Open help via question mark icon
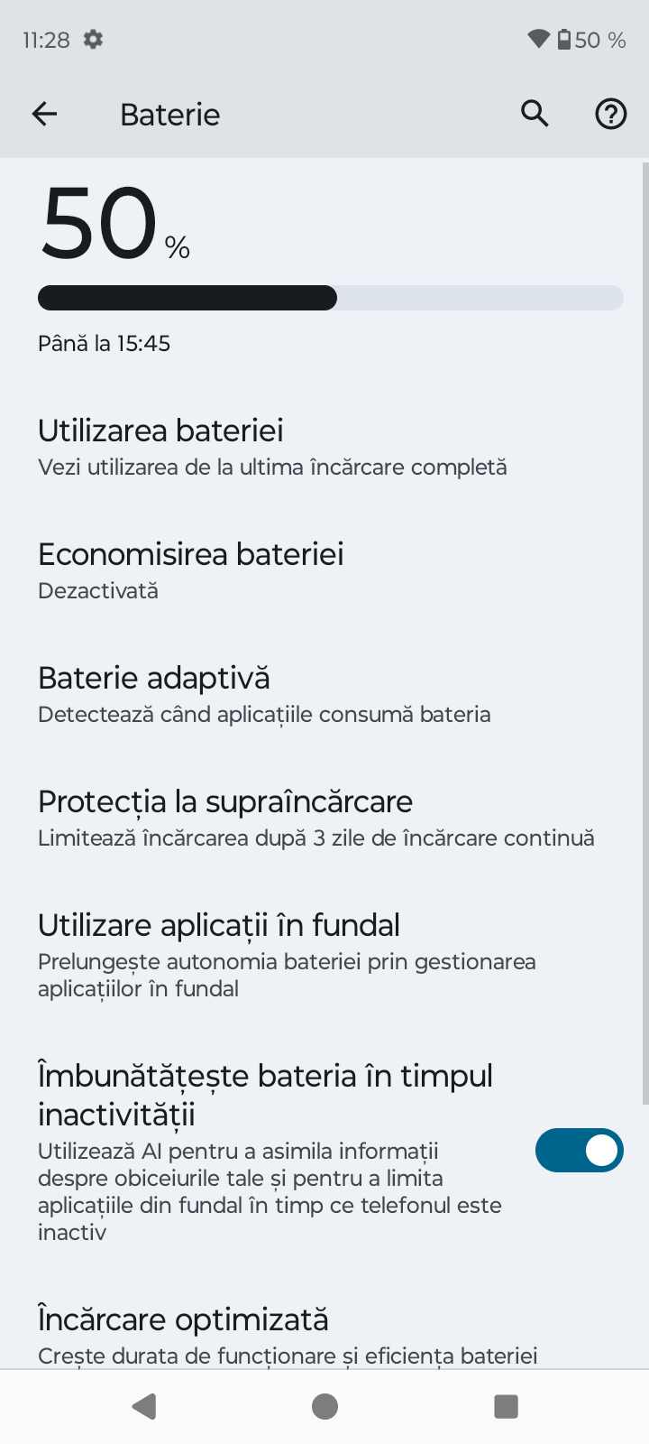The width and height of the screenshot is (649, 1444). tap(610, 114)
